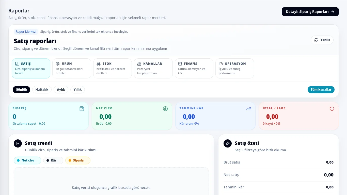Click the card icon in FİNANS tab
The image size is (347, 195).
(180, 64)
